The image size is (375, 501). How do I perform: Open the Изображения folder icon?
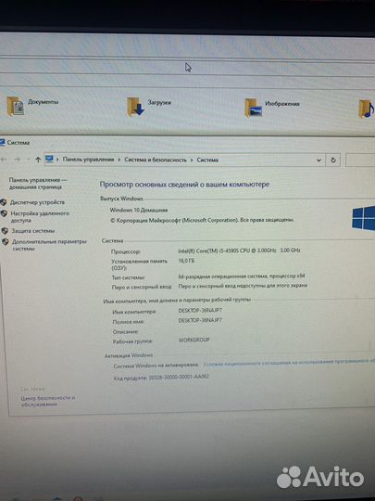[253, 108]
